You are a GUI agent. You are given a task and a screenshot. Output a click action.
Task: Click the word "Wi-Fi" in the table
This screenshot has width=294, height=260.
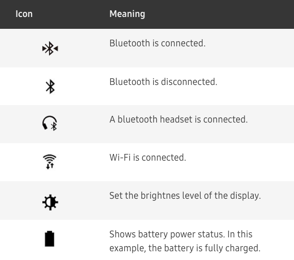[x=120, y=158]
